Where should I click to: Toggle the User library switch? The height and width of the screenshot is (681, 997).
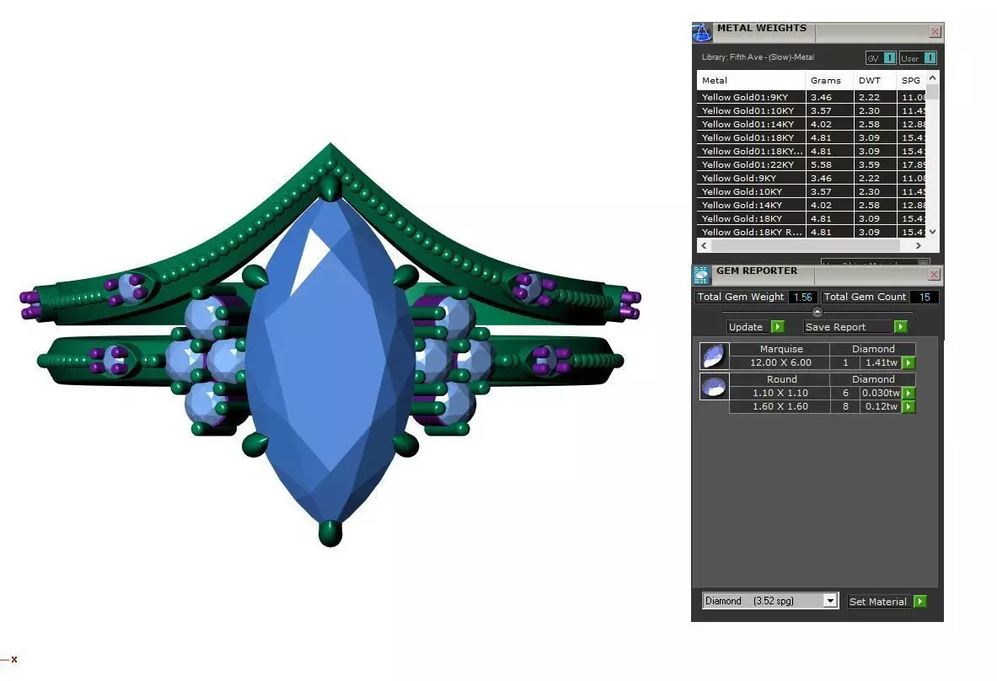pos(918,58)
